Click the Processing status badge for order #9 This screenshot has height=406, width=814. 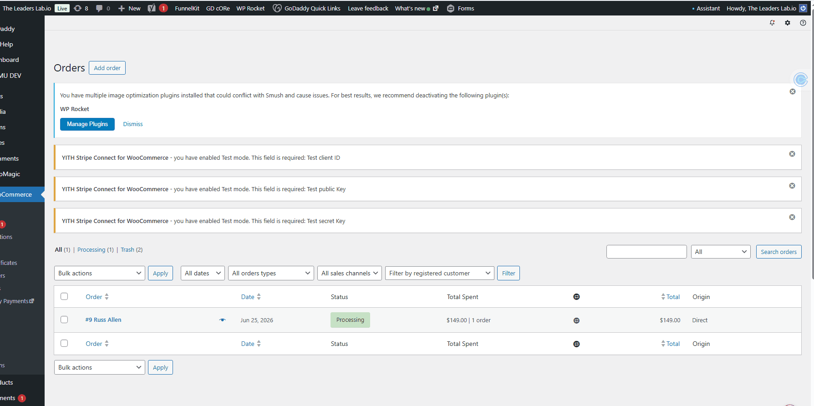click(x=350, y=320)
